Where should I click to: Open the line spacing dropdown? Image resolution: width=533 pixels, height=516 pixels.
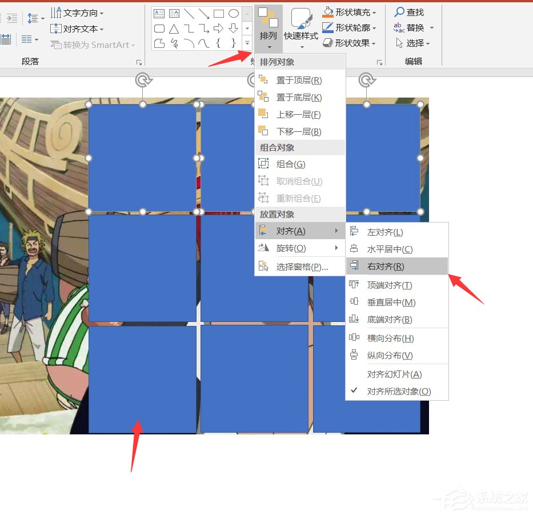point(35,18)
